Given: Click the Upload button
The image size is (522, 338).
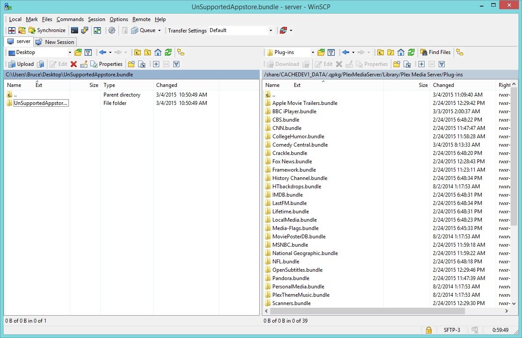Looking at the screenshot, I should coord(21,64).
